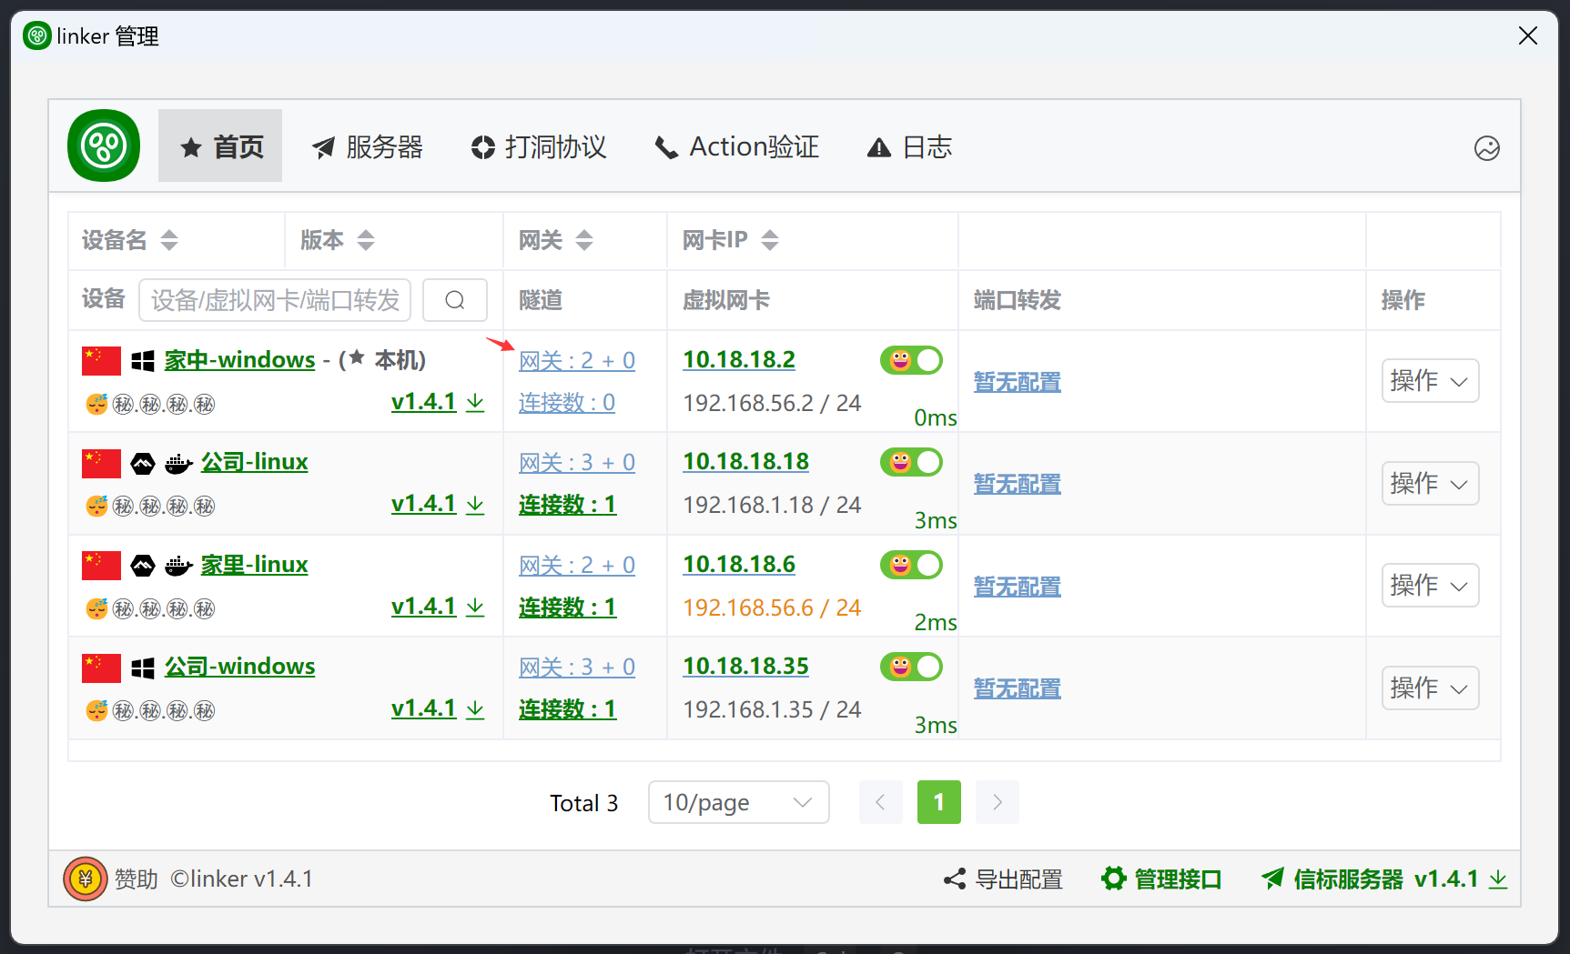Toggle the virtual NIC switch for 10.18.18.35

click(x=911, y=667)
